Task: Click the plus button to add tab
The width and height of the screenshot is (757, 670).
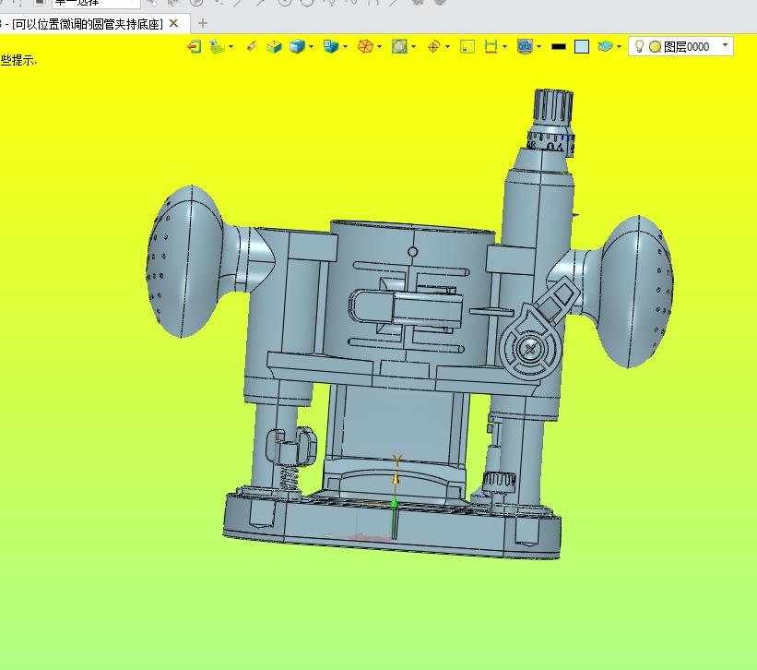Action: coord(203,23)
